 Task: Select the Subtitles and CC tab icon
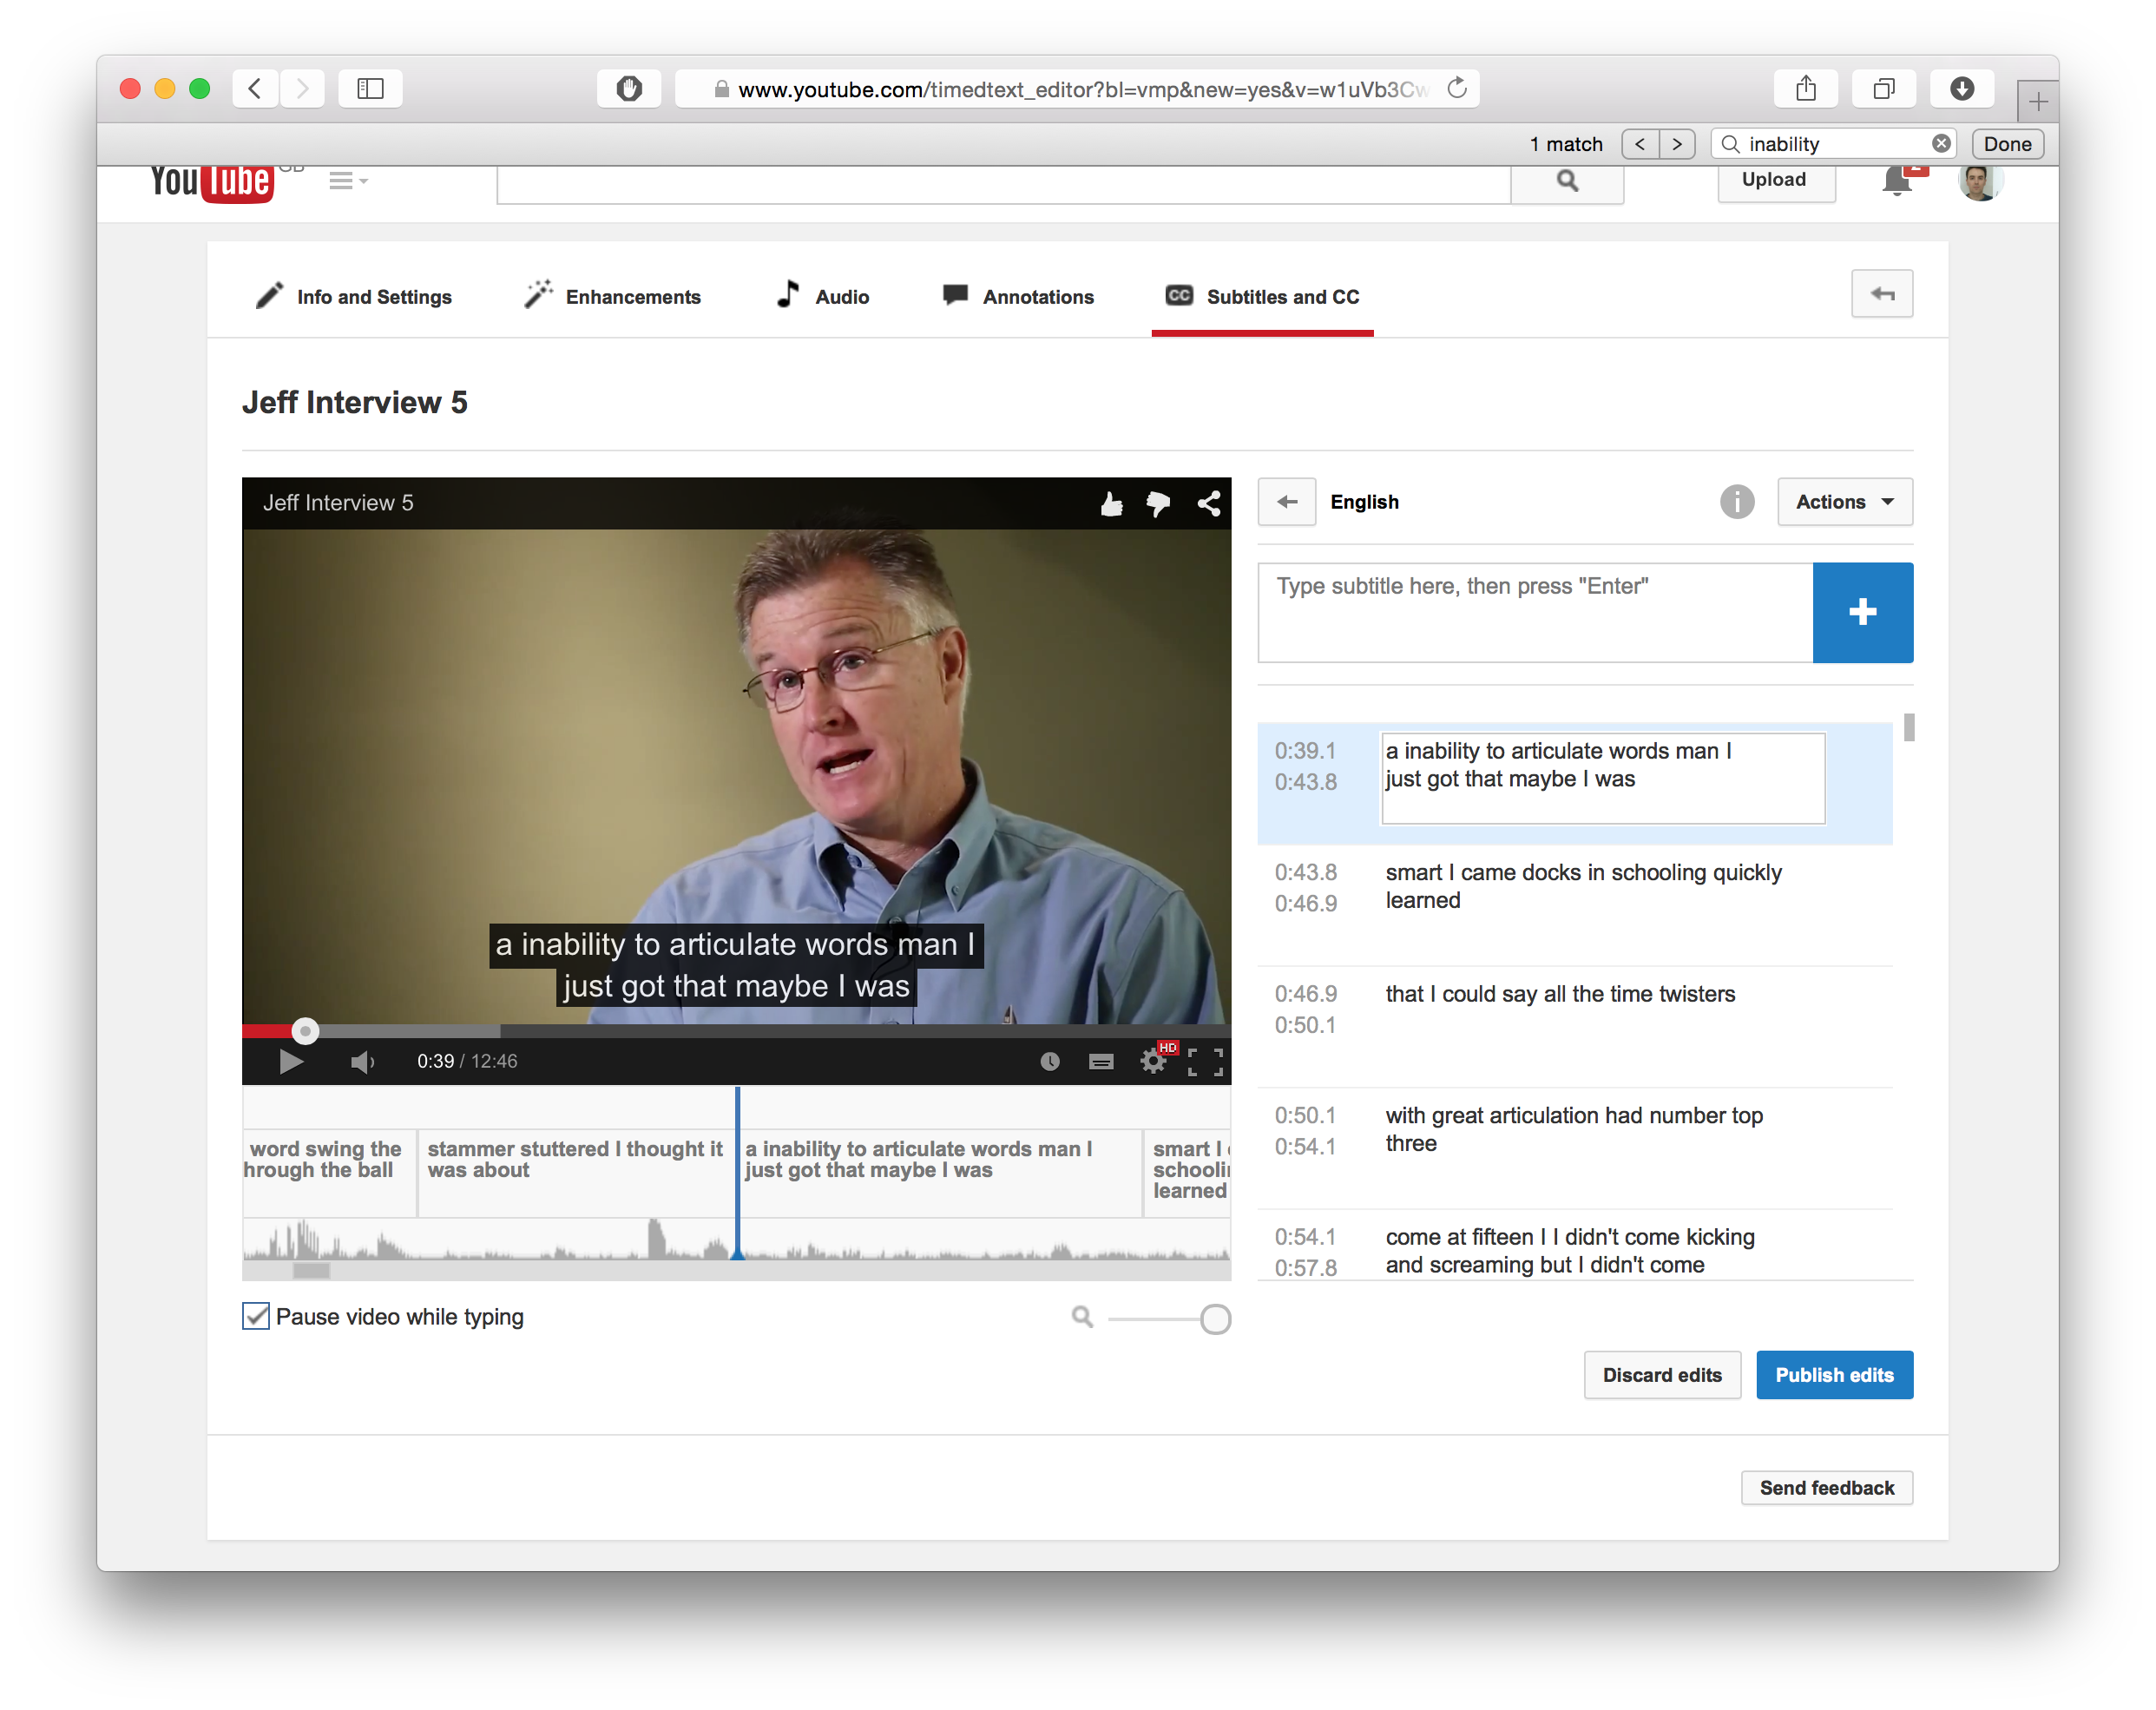point(1179,296)
